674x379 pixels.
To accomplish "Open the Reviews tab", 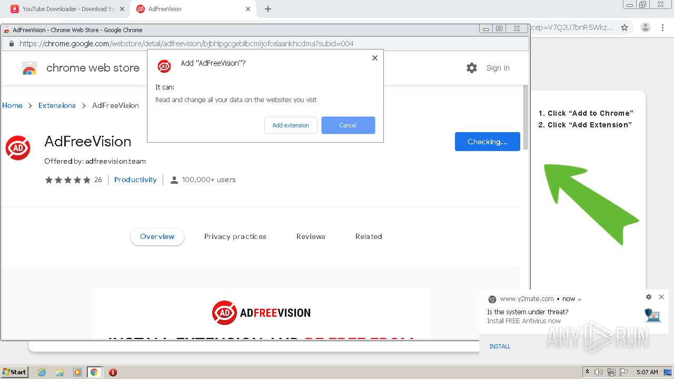I will [311, 236].
